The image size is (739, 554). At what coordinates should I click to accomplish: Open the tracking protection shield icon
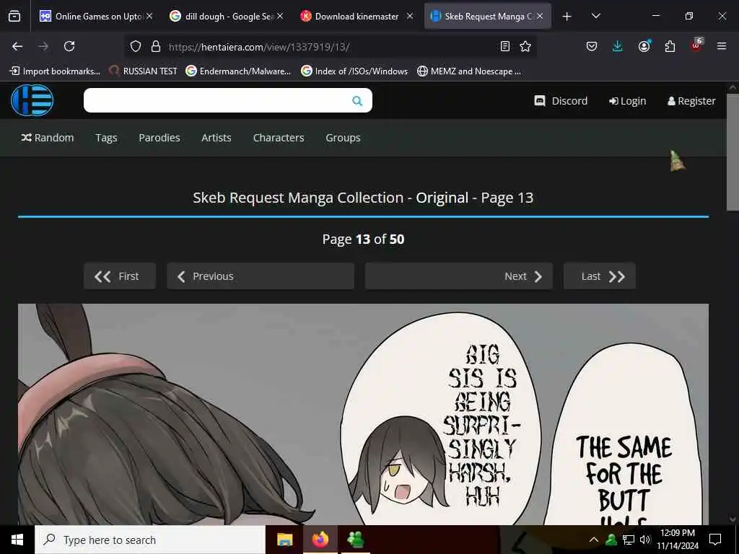pos(136,46)
